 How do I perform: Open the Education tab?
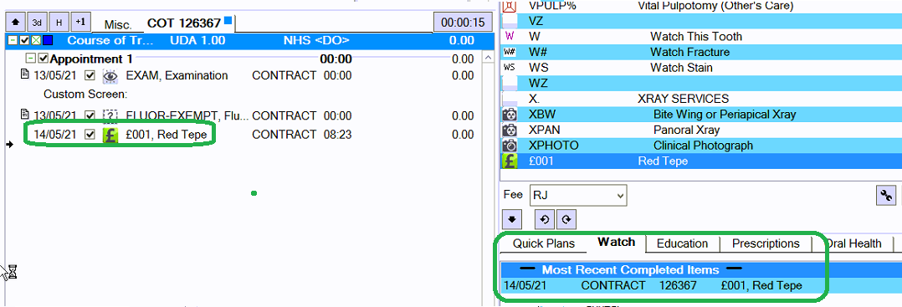pos(682,243)
